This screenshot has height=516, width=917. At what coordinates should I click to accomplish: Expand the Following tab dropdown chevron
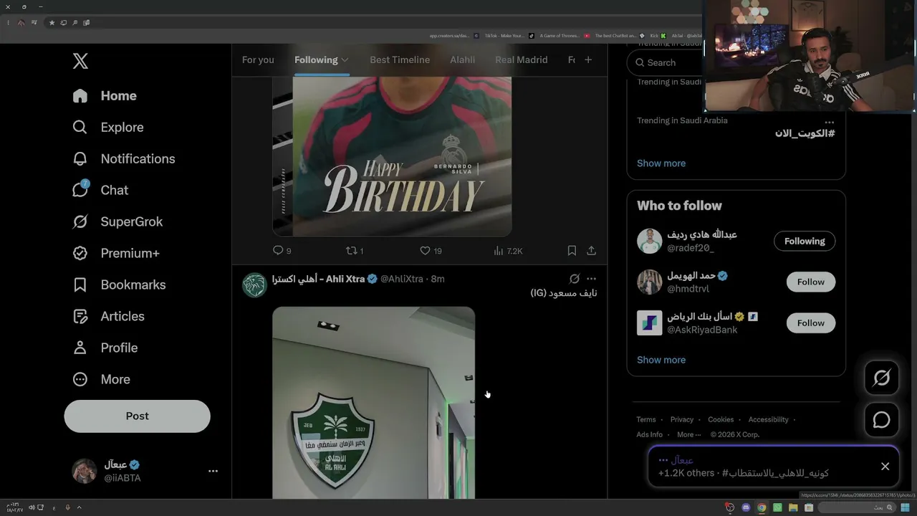coord(345,60)
